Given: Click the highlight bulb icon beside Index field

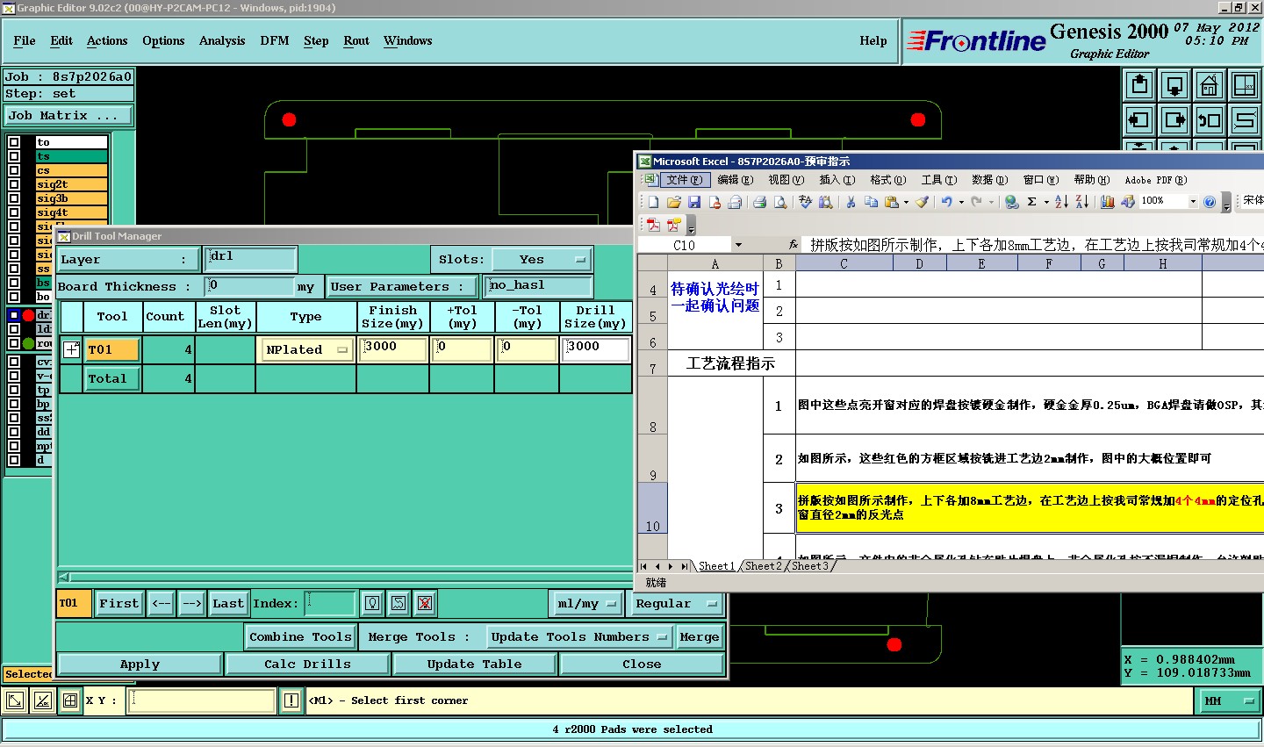Looking at the screenshot, I should point(372,603).
